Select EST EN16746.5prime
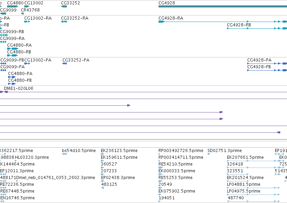Image resolution: width=287 pixels, height=203 pixels. (x=18, y=198)
